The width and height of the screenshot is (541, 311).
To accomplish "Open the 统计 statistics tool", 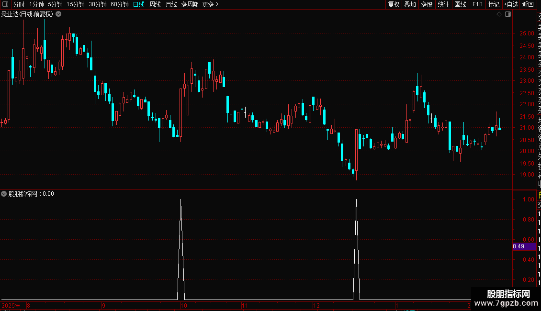I will point(443,4).
